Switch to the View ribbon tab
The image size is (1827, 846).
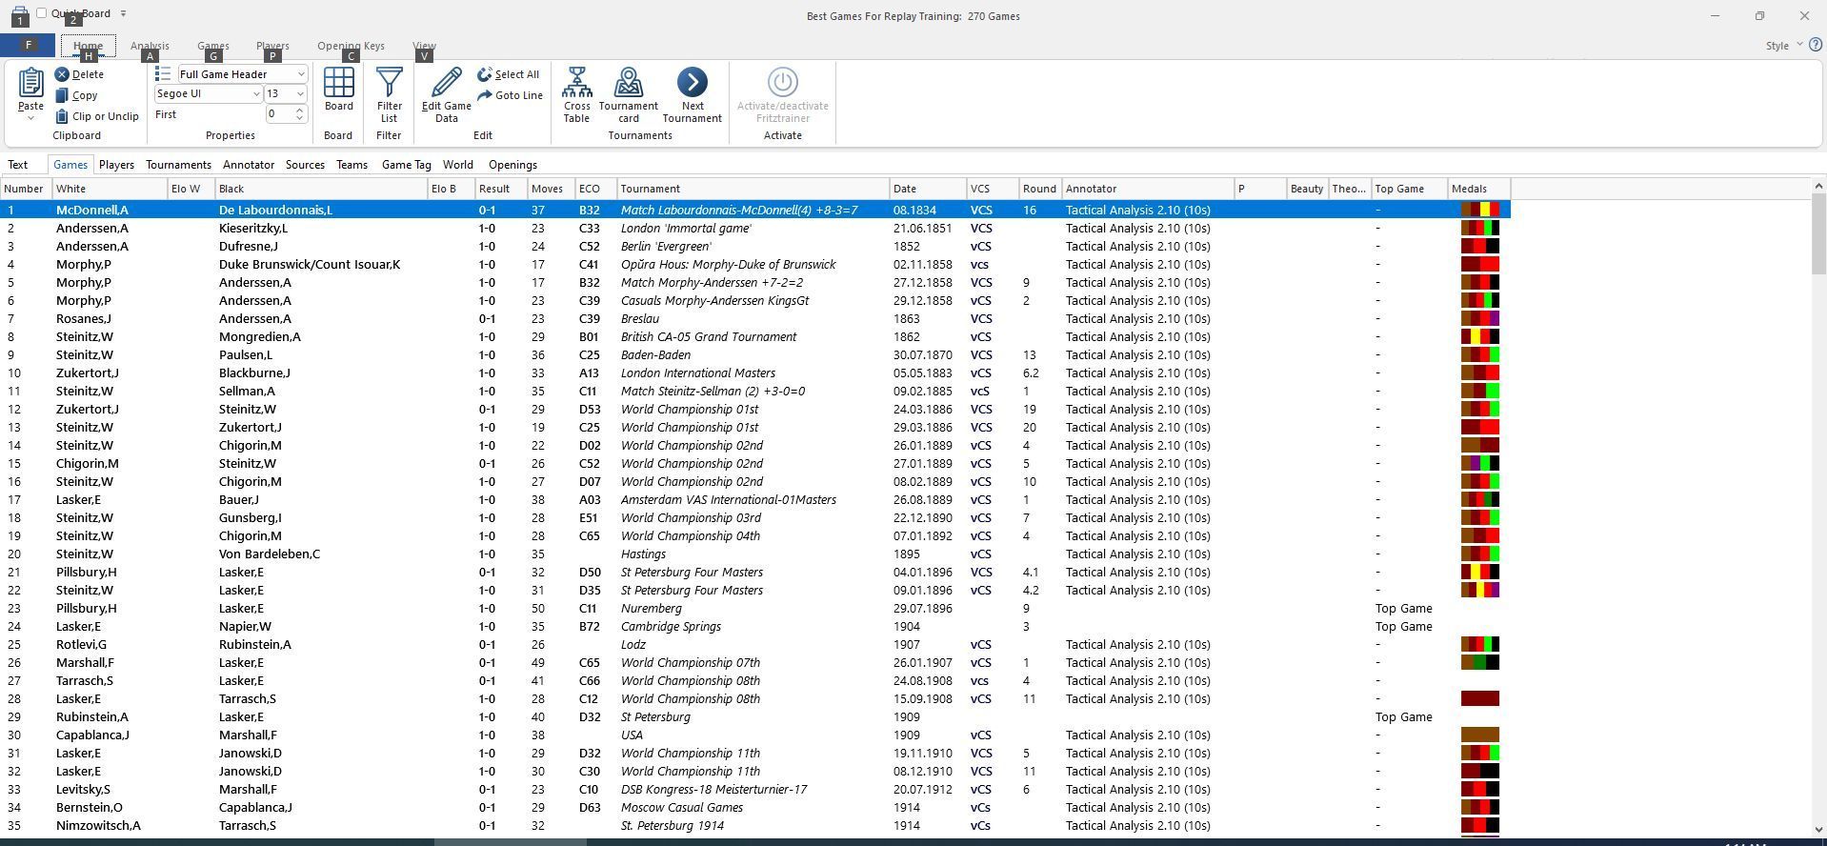[424, 46]
